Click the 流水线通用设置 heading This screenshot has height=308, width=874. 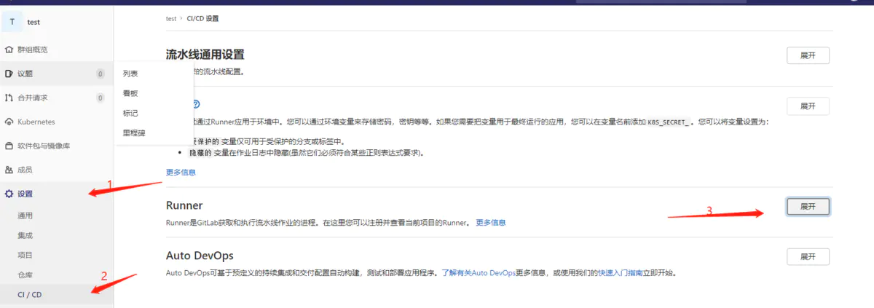point(205,55)
